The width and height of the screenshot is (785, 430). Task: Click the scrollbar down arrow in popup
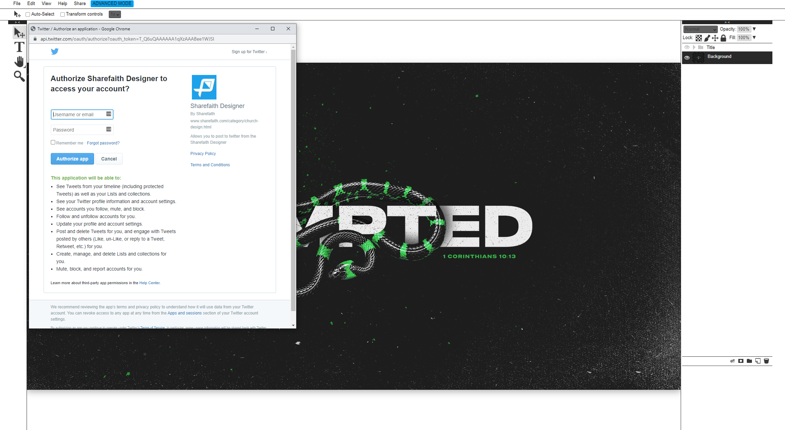click(293, 325)
